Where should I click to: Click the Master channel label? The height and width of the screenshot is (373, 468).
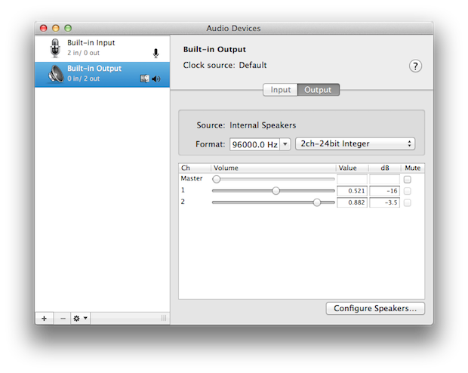click(x=192, y=178)
